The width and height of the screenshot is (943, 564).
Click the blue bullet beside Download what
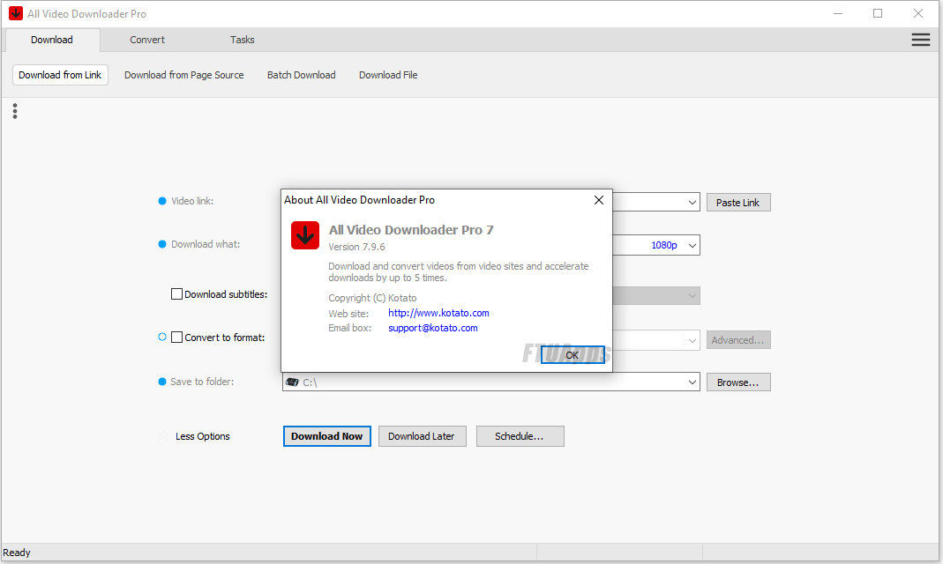click(161, 244)
